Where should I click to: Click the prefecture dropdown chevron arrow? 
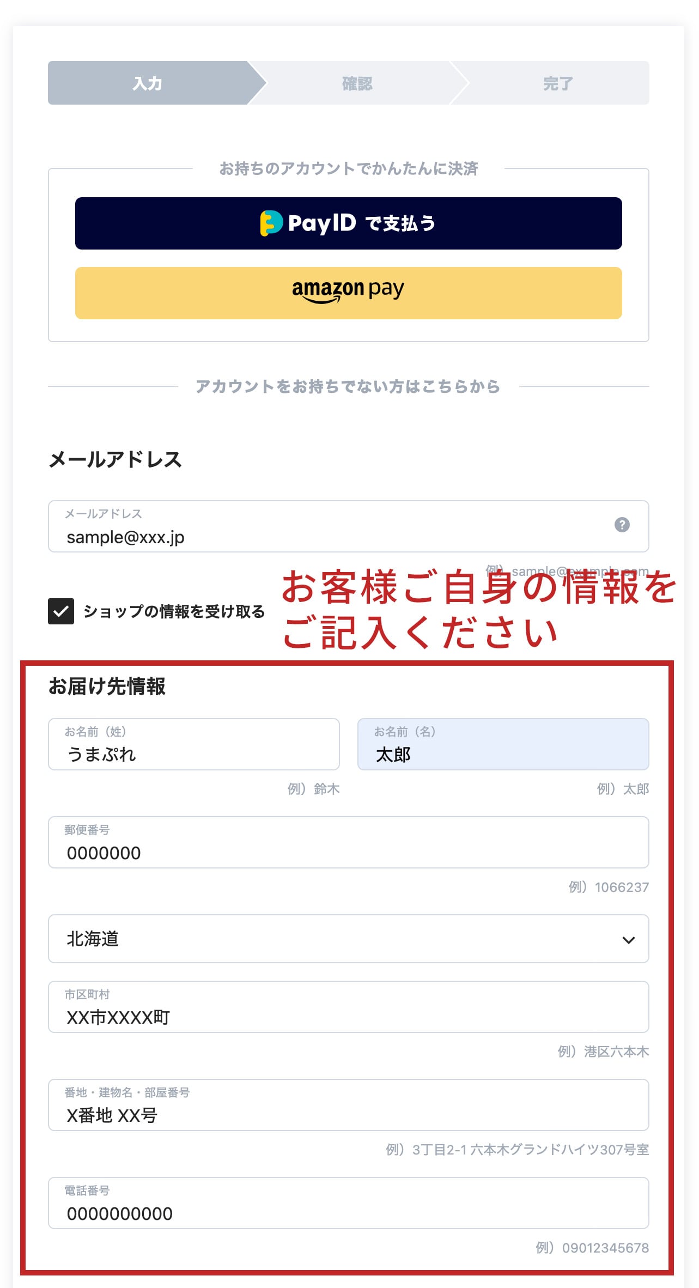tap(628, 940)
